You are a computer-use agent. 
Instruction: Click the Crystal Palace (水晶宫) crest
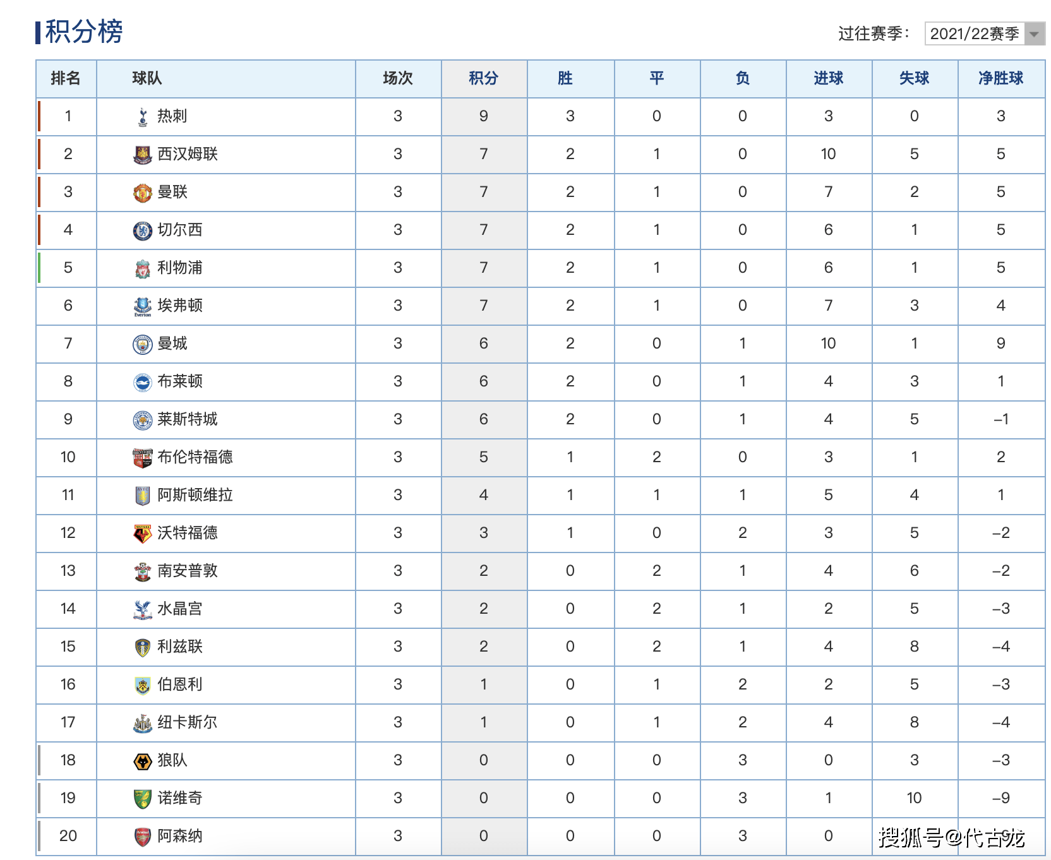click(143, 609)
